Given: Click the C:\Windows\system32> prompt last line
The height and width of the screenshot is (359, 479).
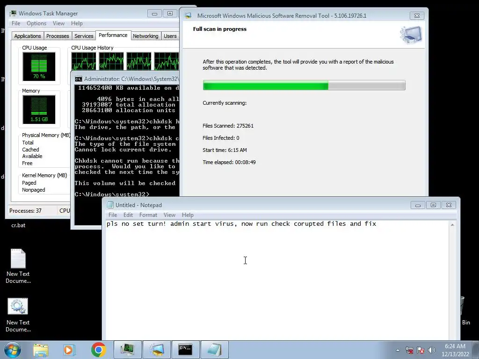Looking at the screenshot, I should coord(112,194).
